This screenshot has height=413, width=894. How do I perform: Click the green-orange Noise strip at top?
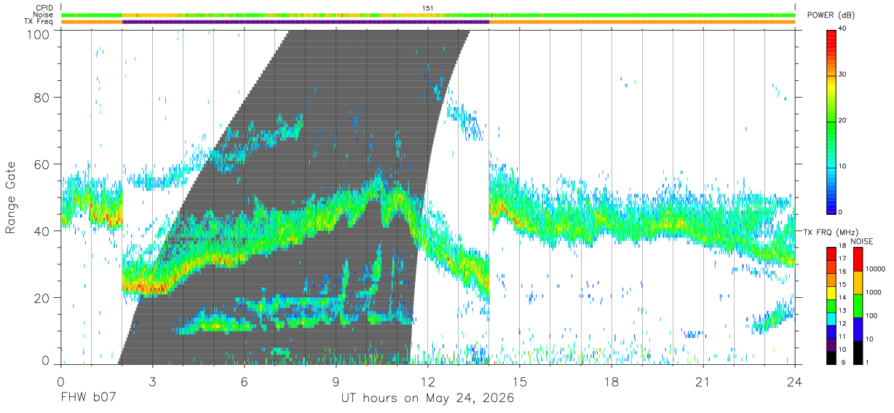coord(428,15)
